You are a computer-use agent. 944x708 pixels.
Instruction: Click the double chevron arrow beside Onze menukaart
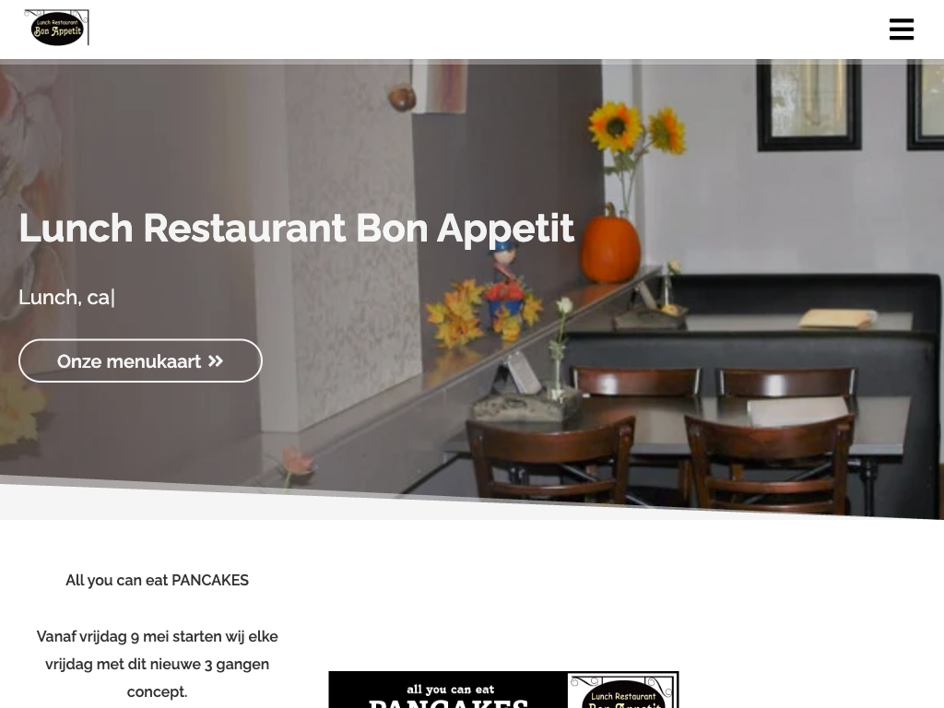(216, 361)
